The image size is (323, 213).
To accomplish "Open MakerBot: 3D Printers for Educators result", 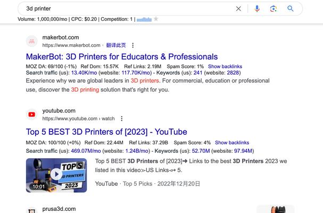I will pos(122,56).
